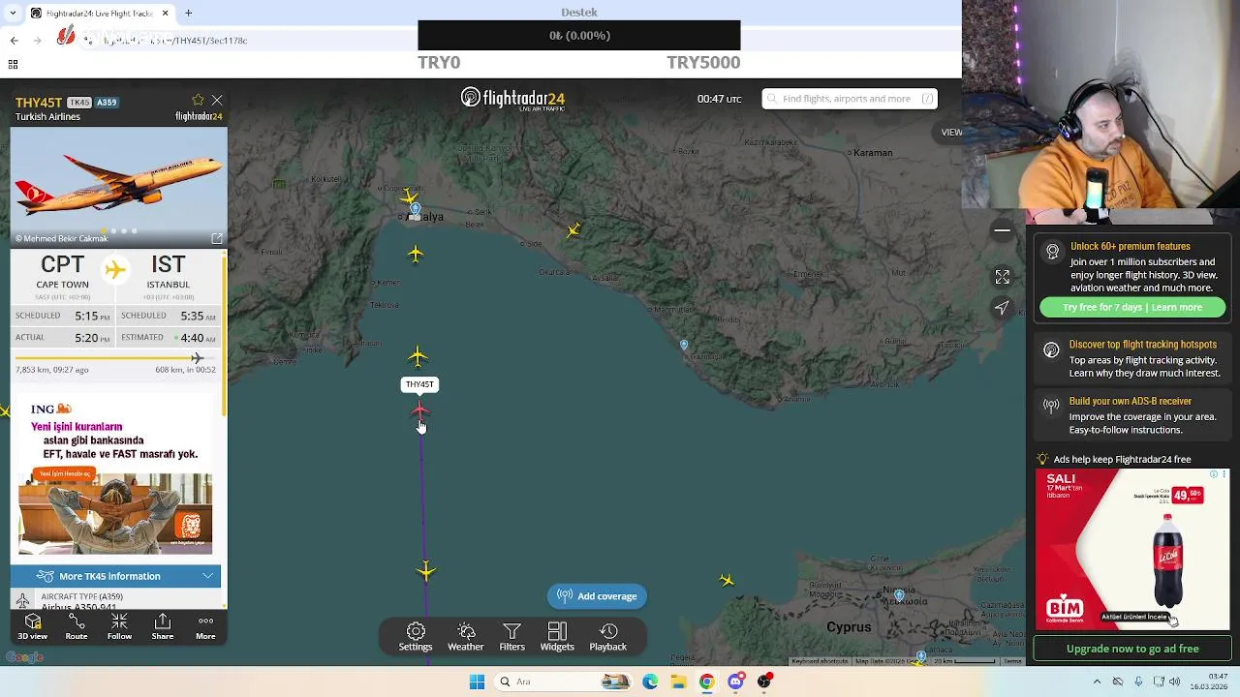Image resolution: width=1240 pixels, height=697 pixels.
Task: Open the Windows Start menu
Action: [x=477, y=682]
